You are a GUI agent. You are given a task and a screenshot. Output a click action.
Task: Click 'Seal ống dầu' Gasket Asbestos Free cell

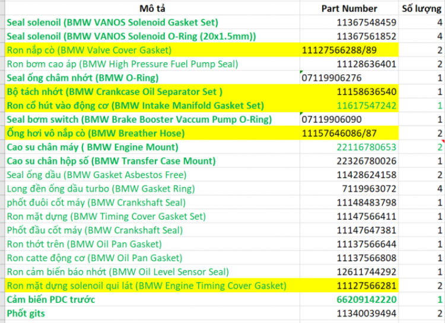pos(152,175)
